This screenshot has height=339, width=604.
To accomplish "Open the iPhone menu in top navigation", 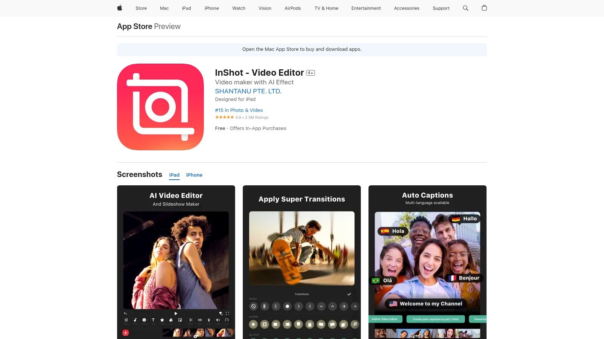I will (x=212, y=8).
